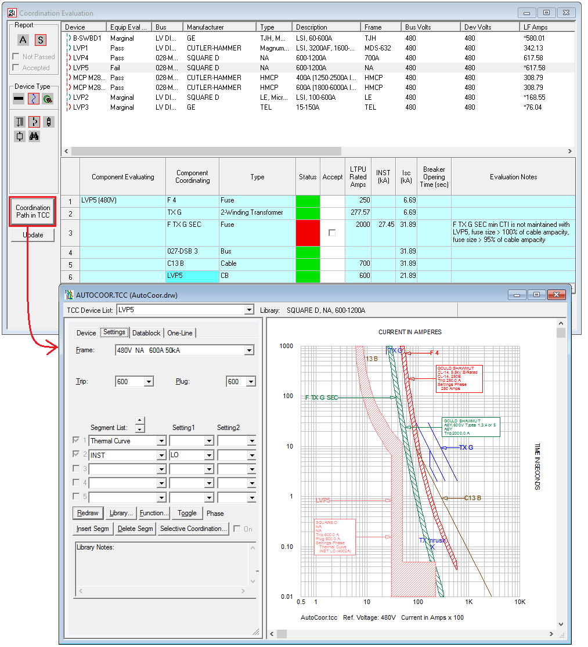Select the breaker contact icon

(x=34, y=121)
